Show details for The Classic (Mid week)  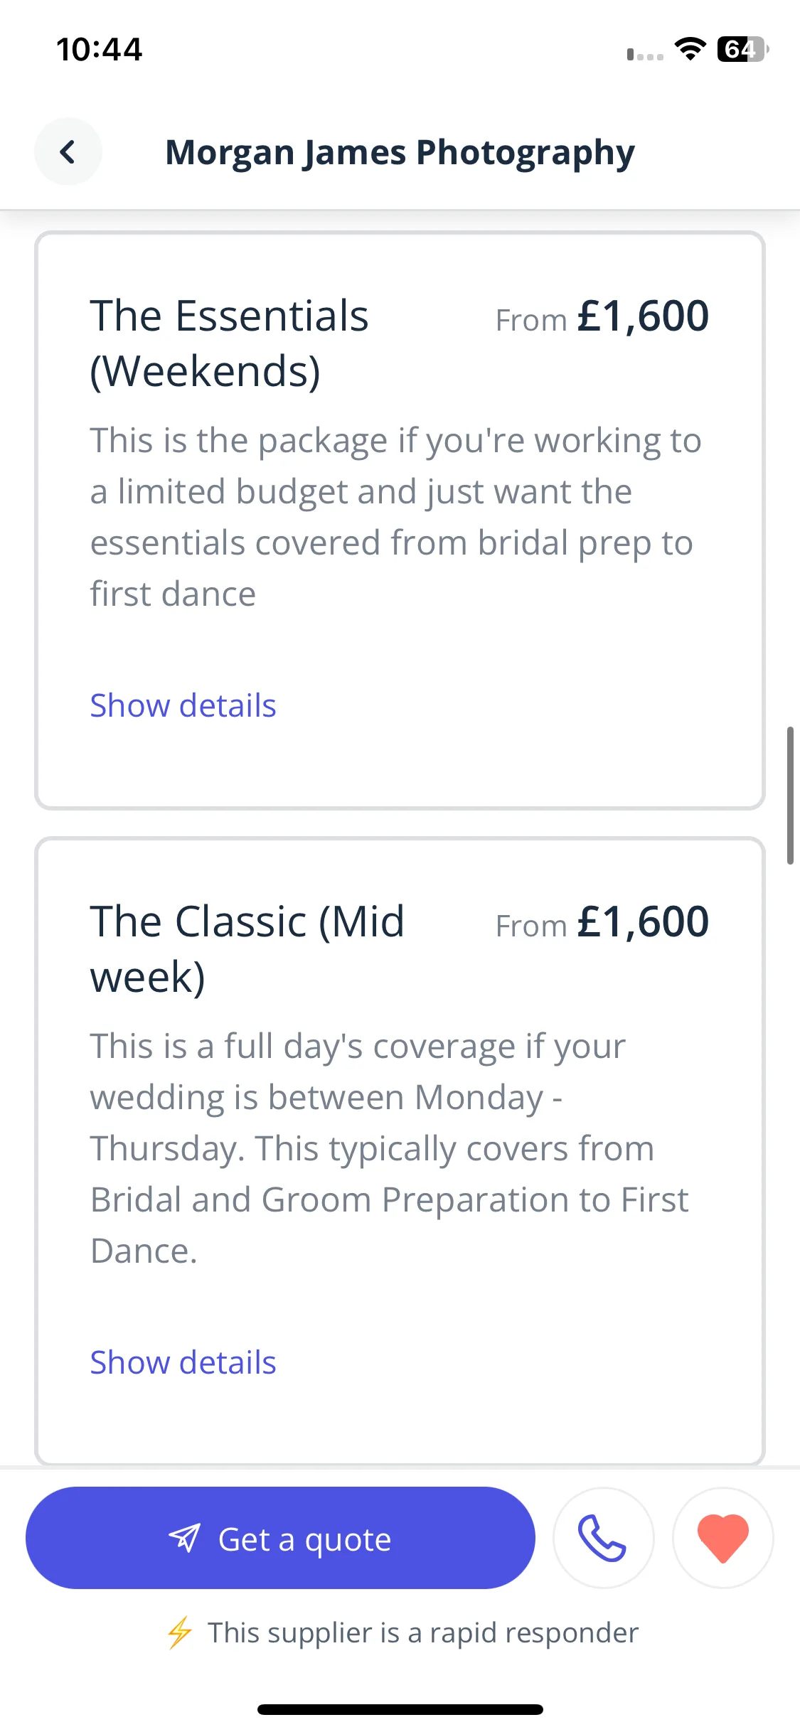[x=183, y=1362]
